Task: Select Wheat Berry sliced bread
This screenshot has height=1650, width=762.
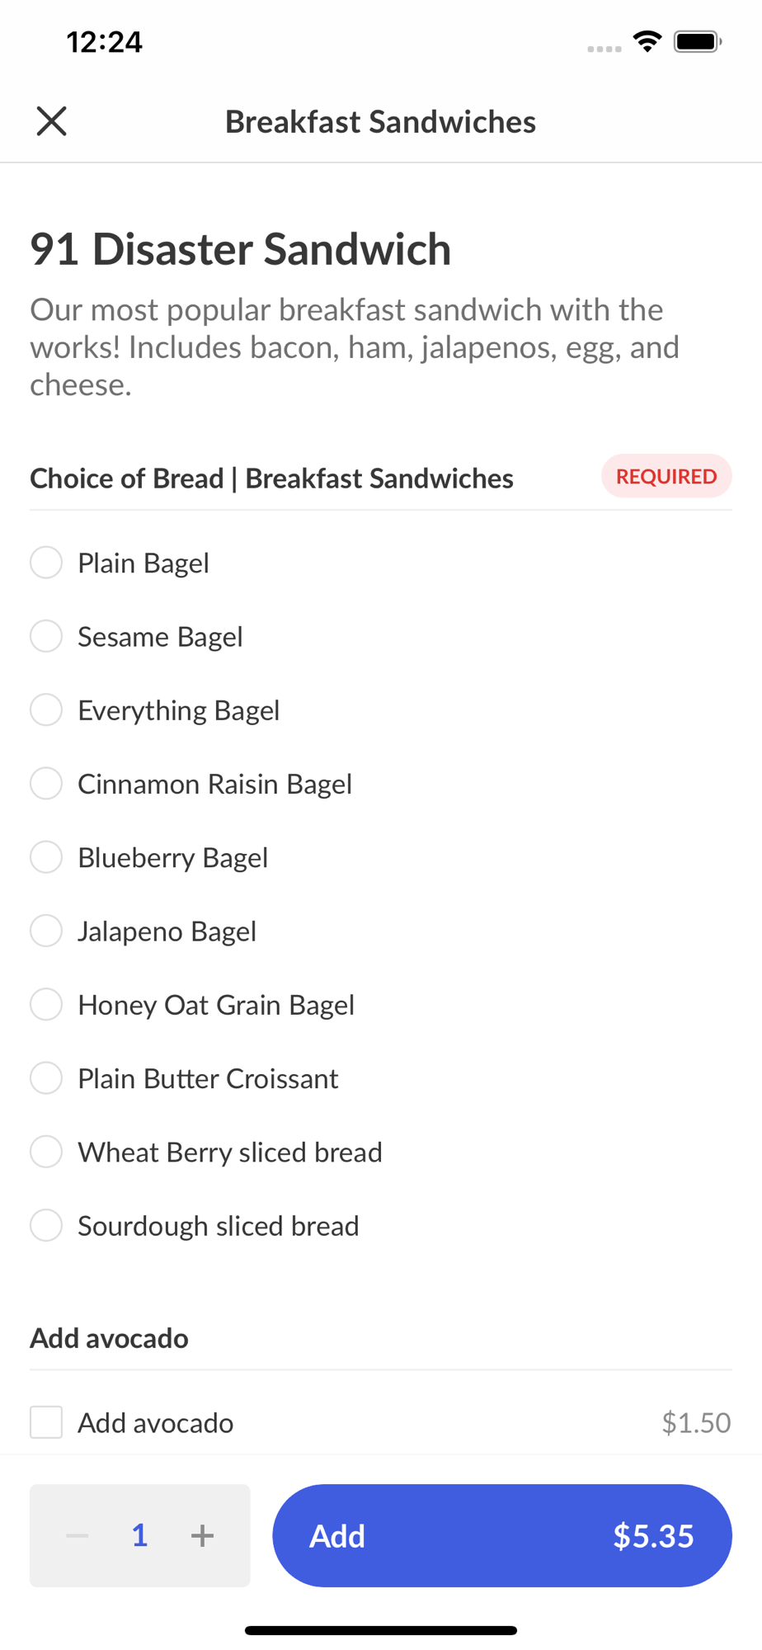Action: click(46, 1152)
